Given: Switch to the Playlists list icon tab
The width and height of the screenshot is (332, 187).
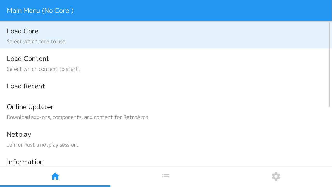Looking at the screenshot, I should [x=166, y=176].
